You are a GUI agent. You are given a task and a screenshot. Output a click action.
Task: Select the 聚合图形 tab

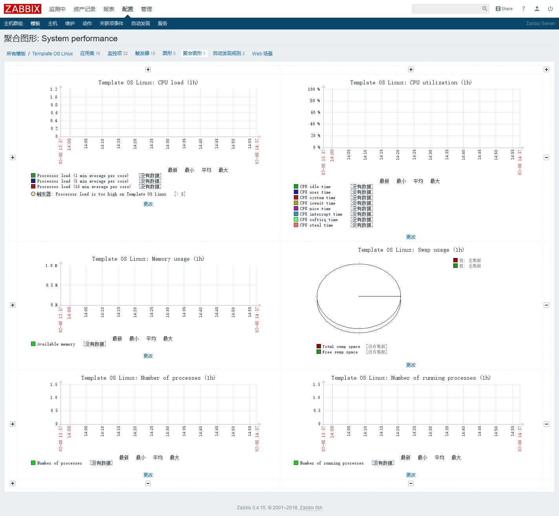pos(194,53)
